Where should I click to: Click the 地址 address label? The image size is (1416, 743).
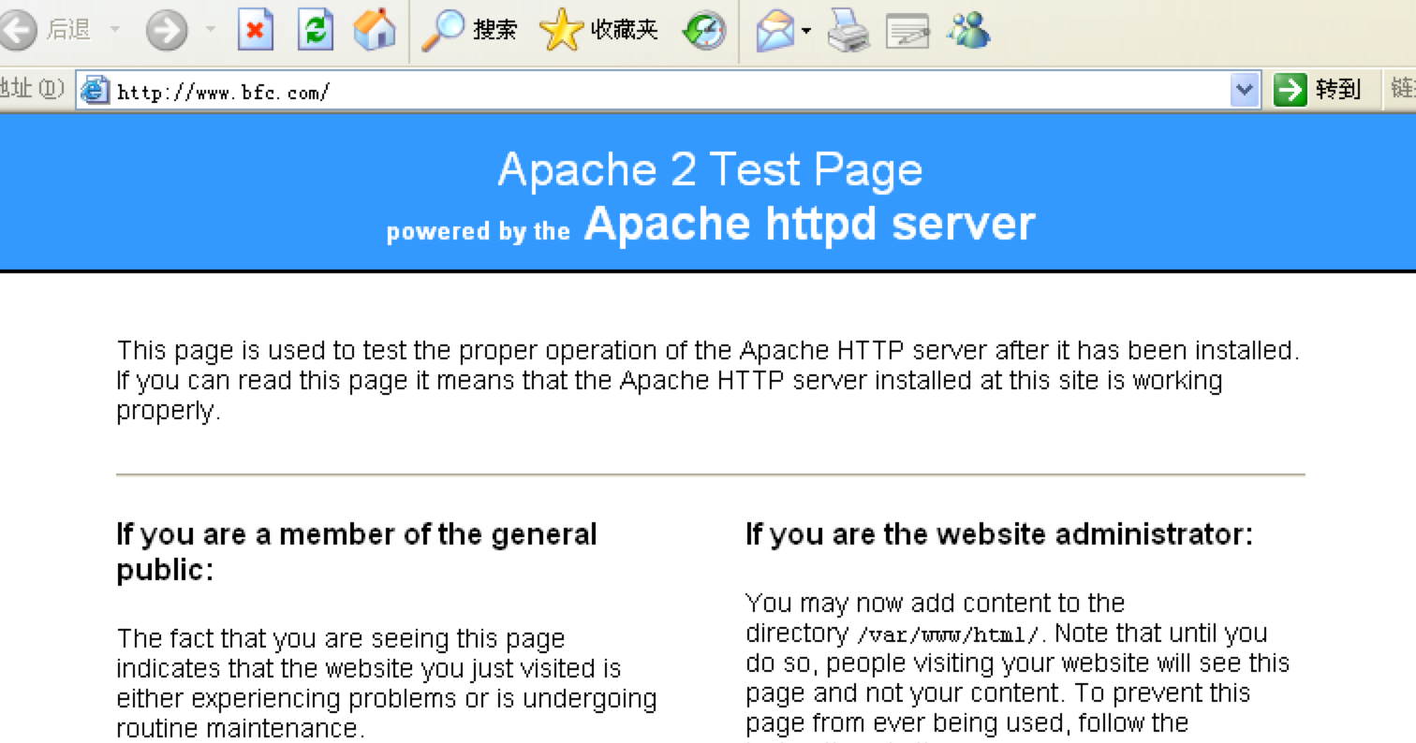pos(31,89)
